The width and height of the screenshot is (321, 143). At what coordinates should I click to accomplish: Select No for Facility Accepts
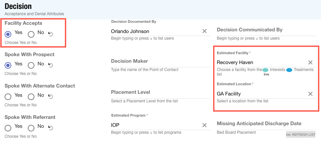coord(31,34)
